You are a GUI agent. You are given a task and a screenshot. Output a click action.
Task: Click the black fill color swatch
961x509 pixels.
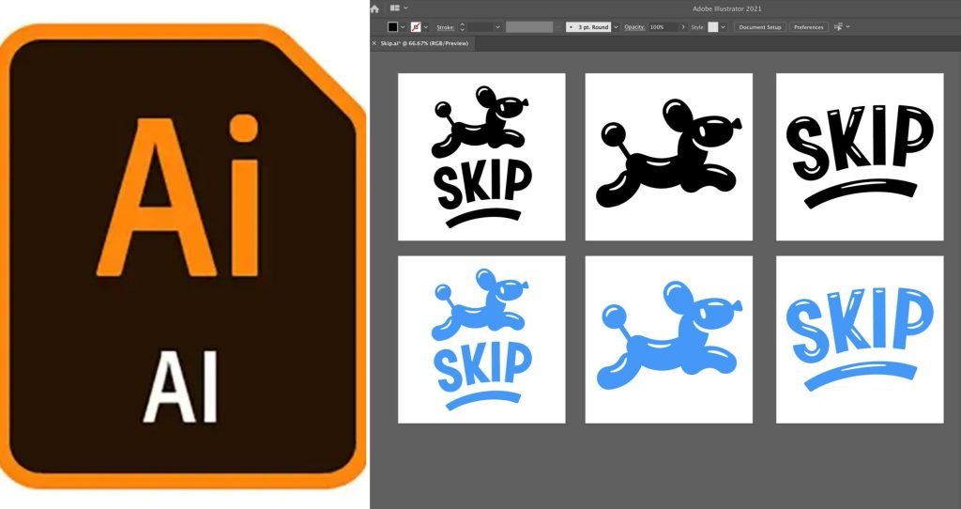[x=393, y=27]
